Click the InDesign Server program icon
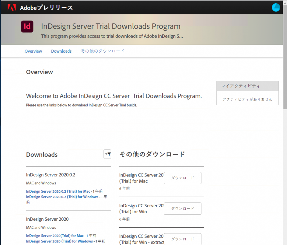 pos(27,27)
